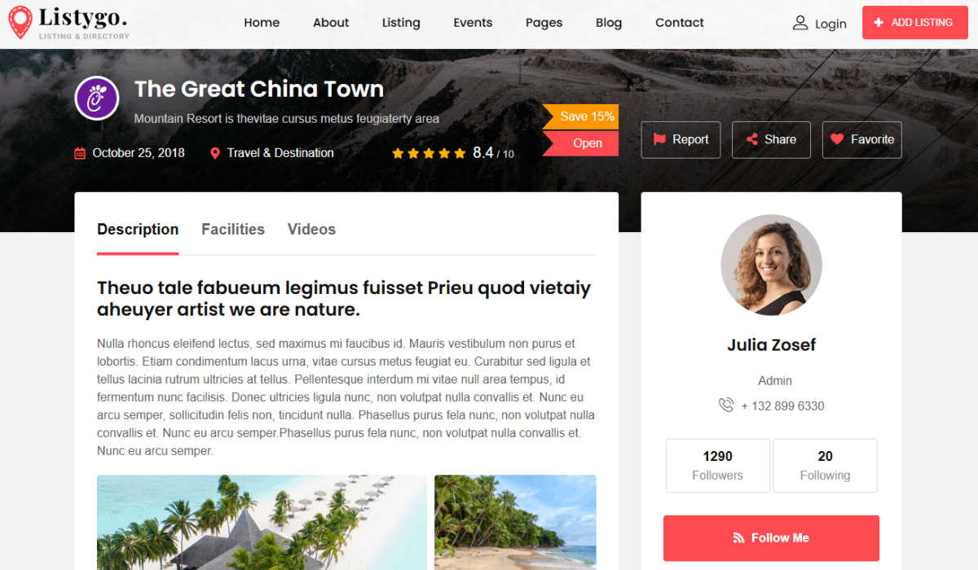Click the user icon beside Login
The width and height of the screenshot is (978, 570).
coord(800,23)
